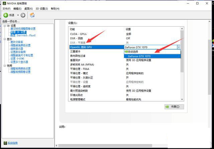Select the 电源管理模式 row
Screen dimensions: 214x149
(125, 99)
